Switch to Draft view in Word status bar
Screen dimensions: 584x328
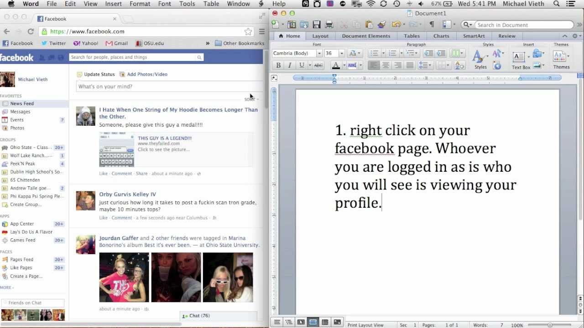(x=276, y=322)
